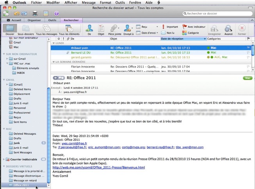The image size is (255, 189).
Task: Collapse LA SEMAINE DERNIÈRE group
Action: click(x=53, y=62)
